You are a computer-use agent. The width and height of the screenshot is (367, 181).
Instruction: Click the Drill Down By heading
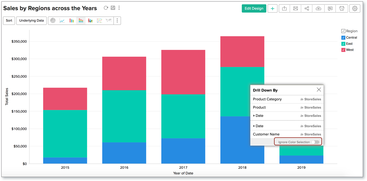[265, 90]
